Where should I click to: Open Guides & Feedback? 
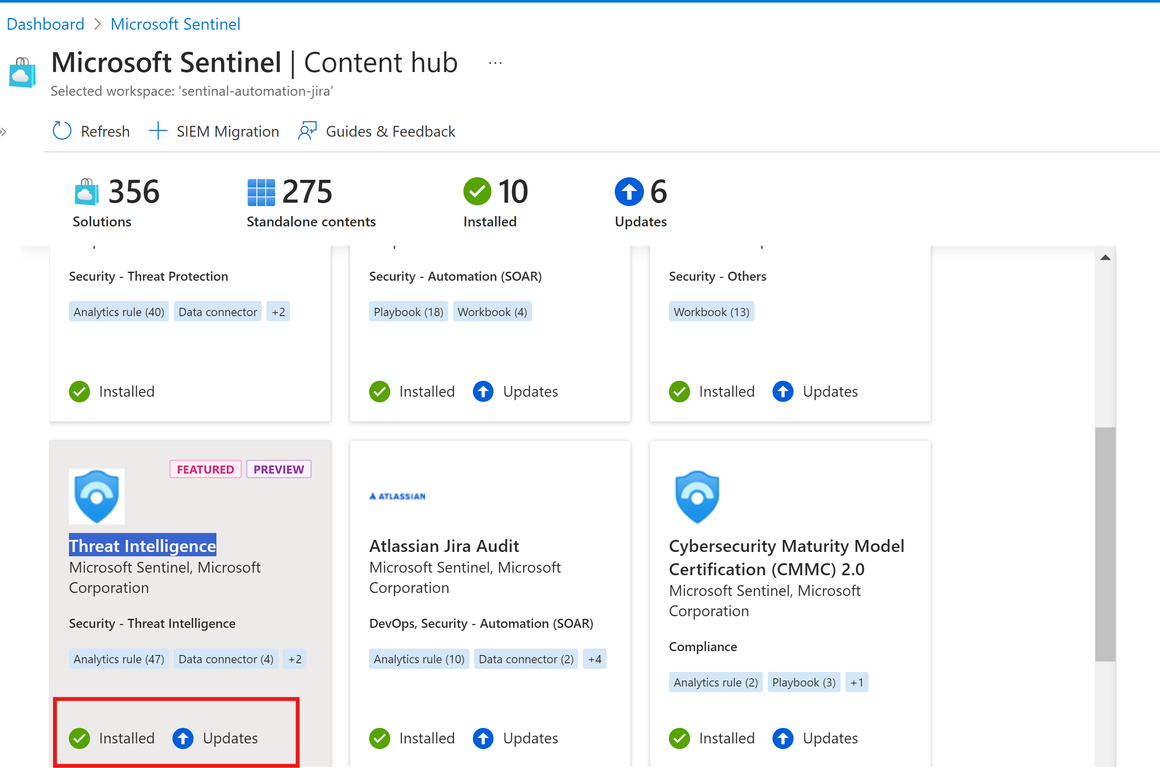(377, 131)
